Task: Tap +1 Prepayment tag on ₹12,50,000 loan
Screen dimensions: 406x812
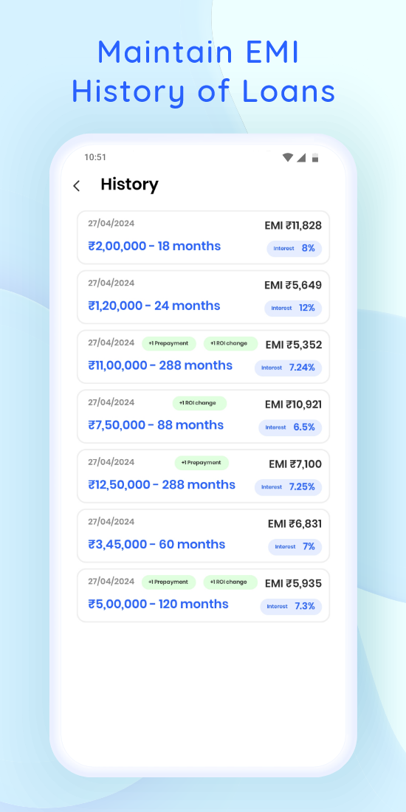Action: click(x=202, y=462)
